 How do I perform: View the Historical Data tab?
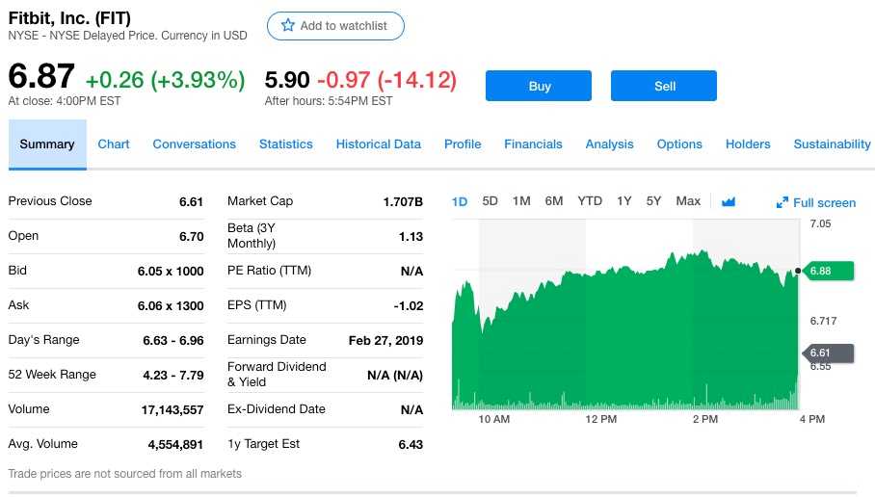(379, 144)
